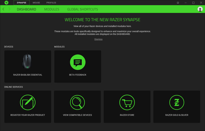205x131 pixels.
Task: Minimize the Synapse window
Action: click(186, 3)
